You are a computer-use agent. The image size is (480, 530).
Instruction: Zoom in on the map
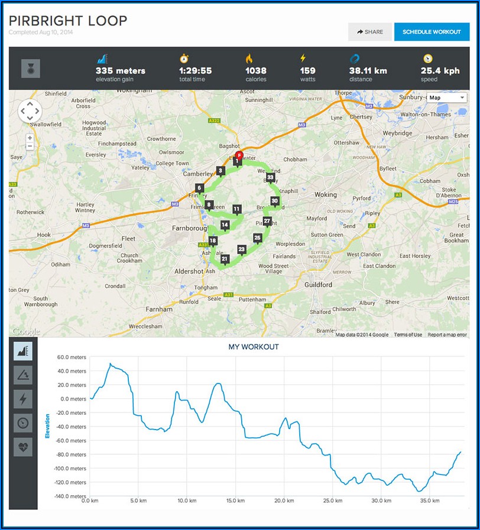coord(30,138)
